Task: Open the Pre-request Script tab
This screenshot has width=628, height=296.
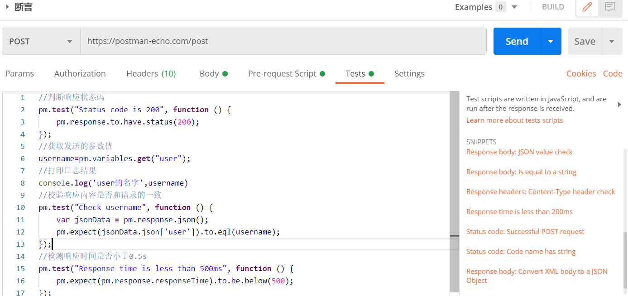Action: coord(287,74)
